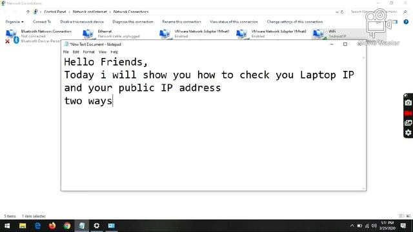Open Action Center notifications icon
Viewport: 413px width, 232px height.
(403, 226)
